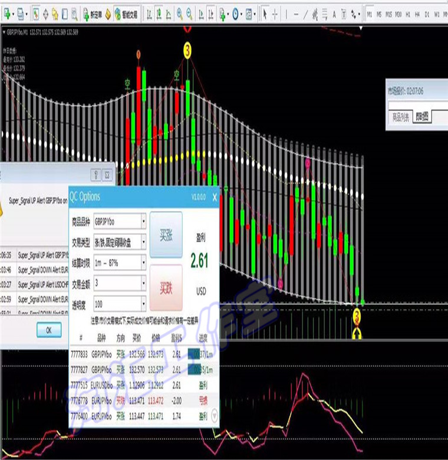The width and height of the screenshot is (448, 460).
Task: Open Profiles icon dropdown arrow
Action: (27, 14)
